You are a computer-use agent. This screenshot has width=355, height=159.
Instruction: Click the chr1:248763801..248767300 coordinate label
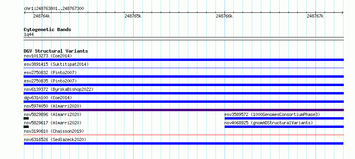pyautogui.click(x=54, y=9)
